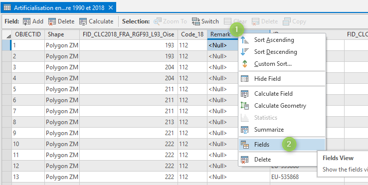Click the FID_CLC2018_FRA_RGF93_L93_Oise column header

[128, 34]
